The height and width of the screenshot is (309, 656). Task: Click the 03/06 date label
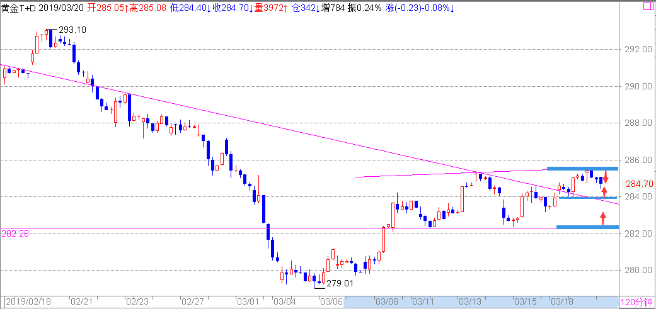331,301
